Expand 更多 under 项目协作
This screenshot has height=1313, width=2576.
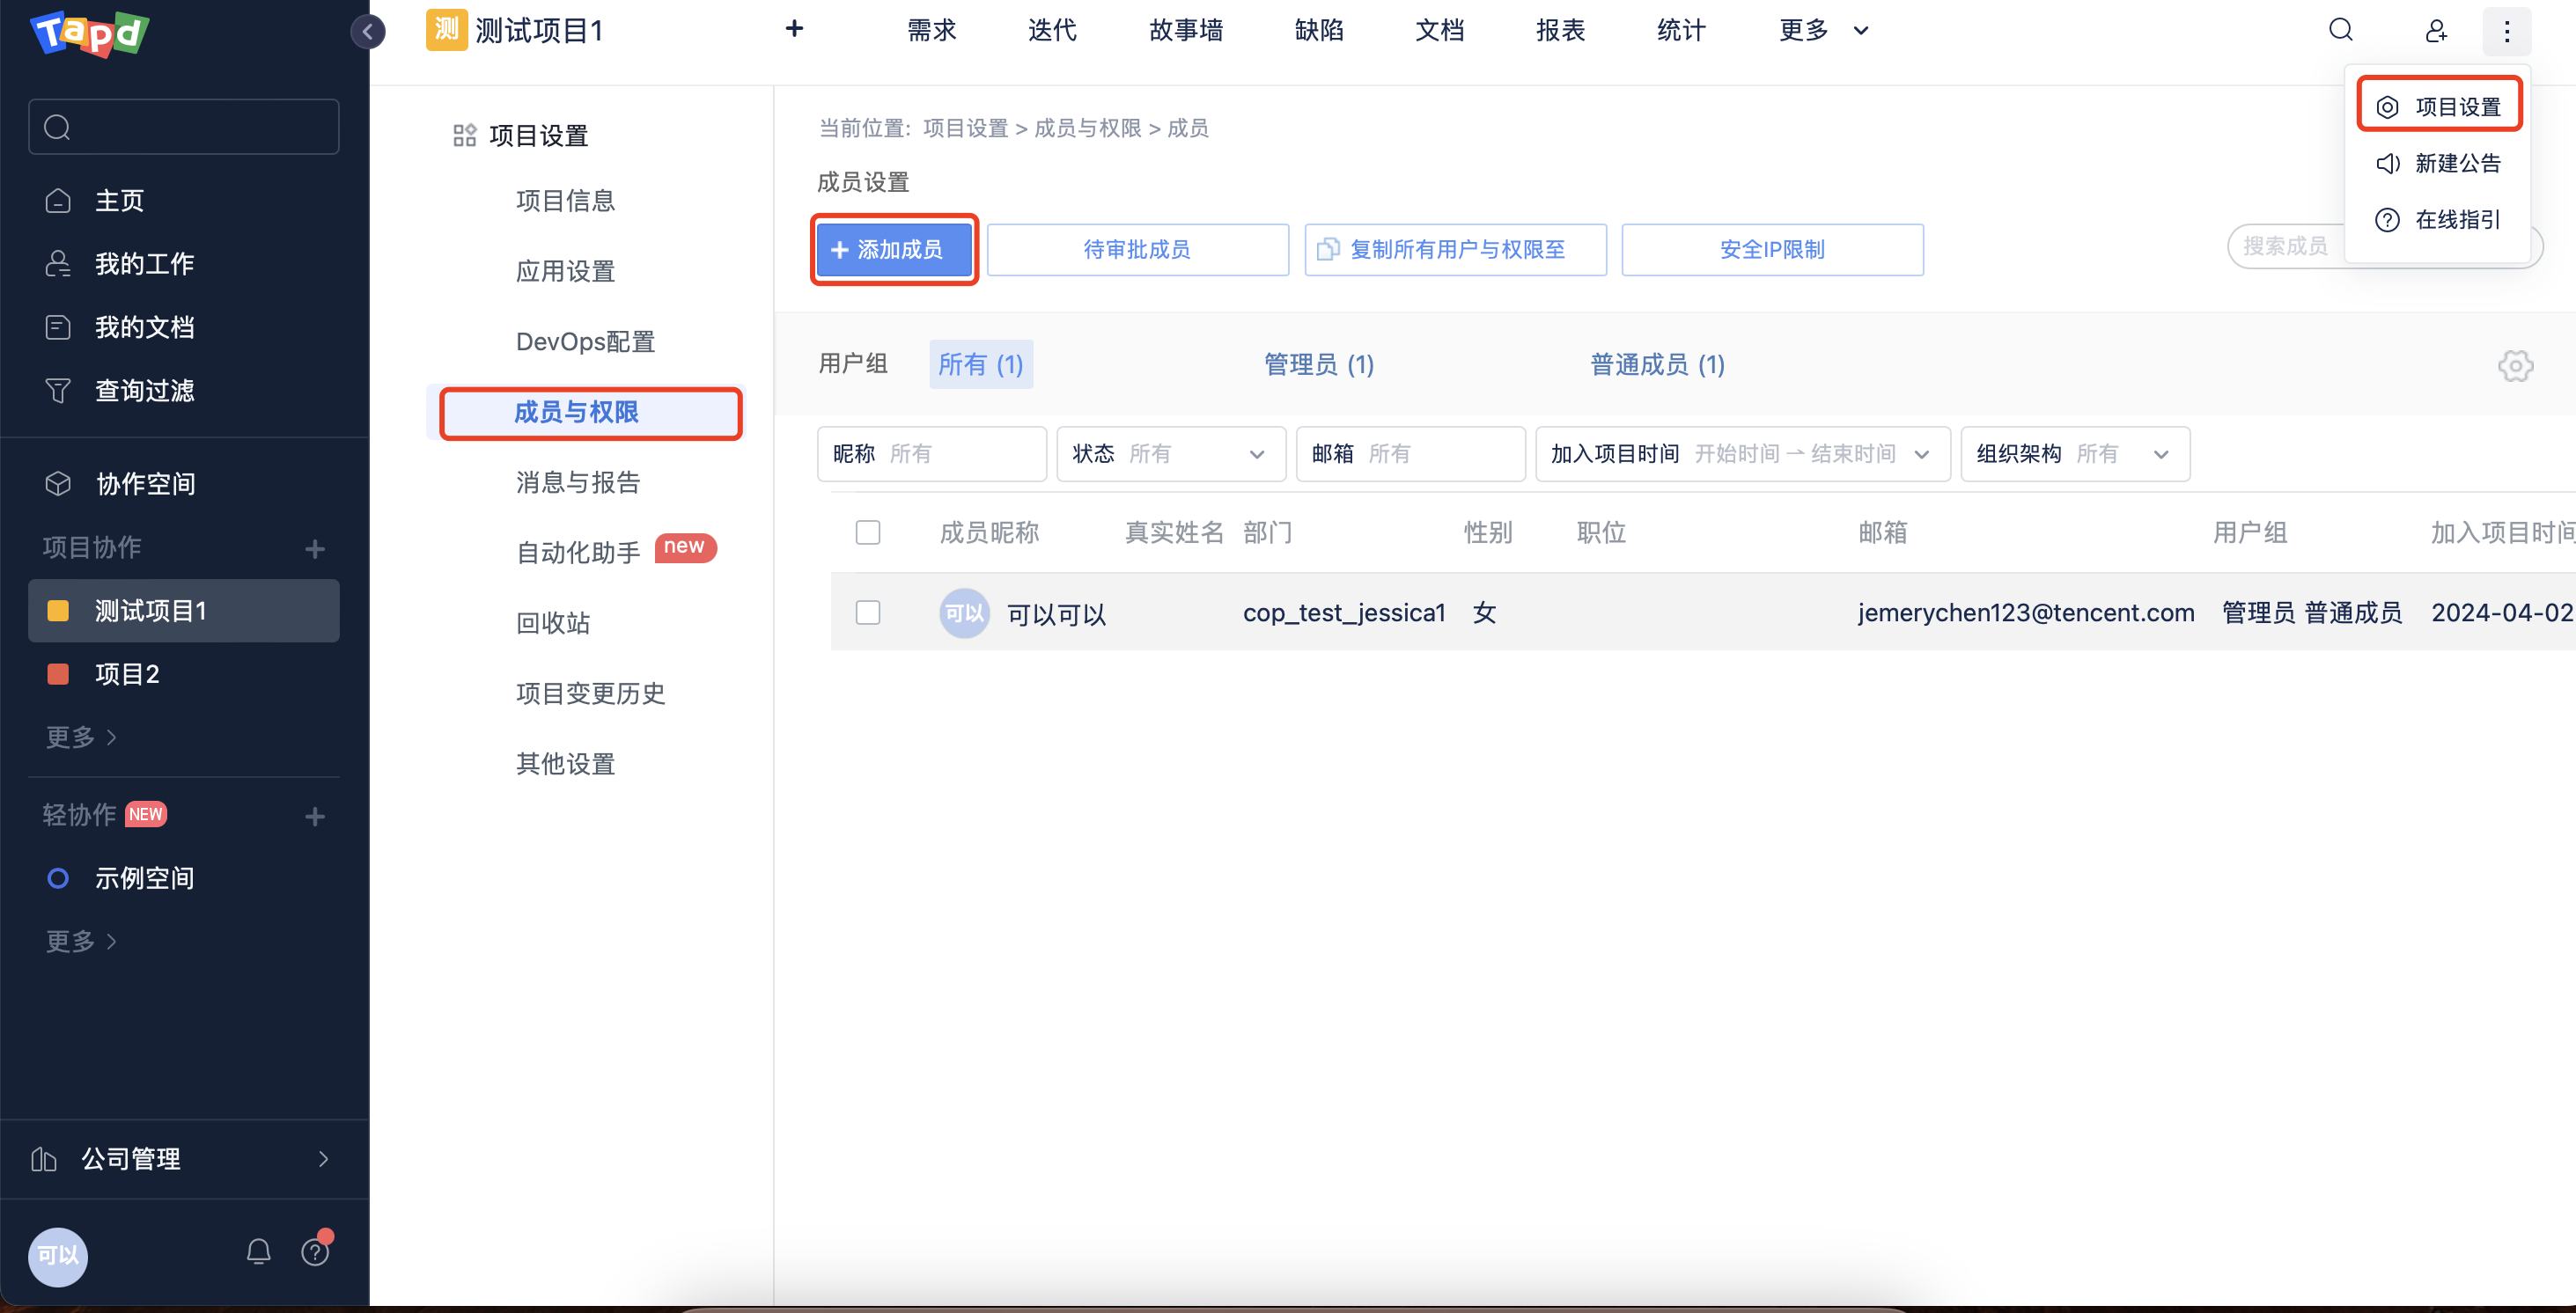click(81, 737)
